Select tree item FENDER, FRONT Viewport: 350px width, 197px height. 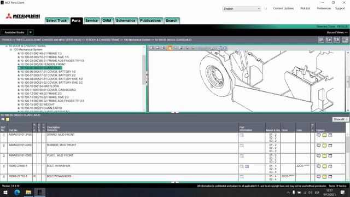[x=43, y=65]
